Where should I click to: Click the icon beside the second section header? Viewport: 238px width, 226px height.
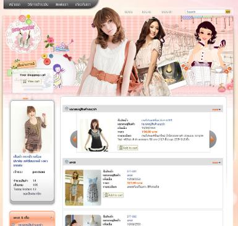(66, 162)
